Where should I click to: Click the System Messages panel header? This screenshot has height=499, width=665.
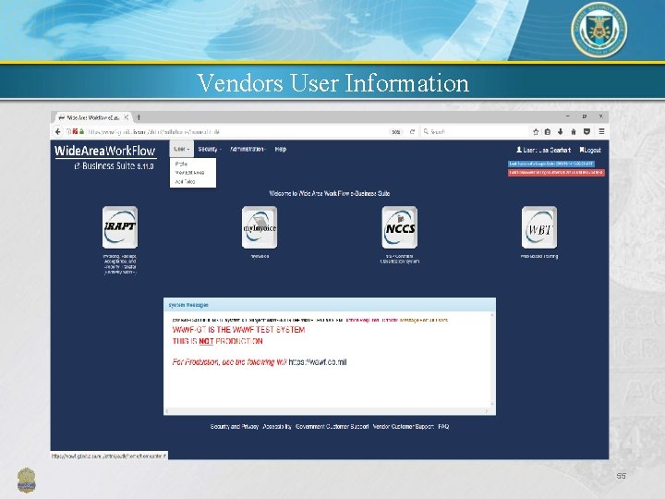coord(330,305)
